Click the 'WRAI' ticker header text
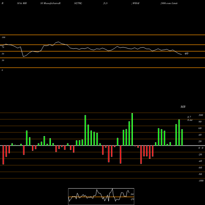The image size is (205, 205). coord(136,3)
